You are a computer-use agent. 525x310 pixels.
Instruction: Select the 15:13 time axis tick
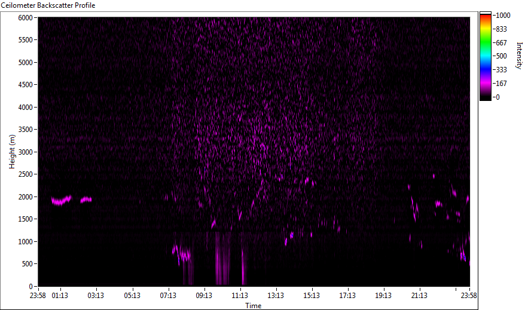[x=312, y=295]
